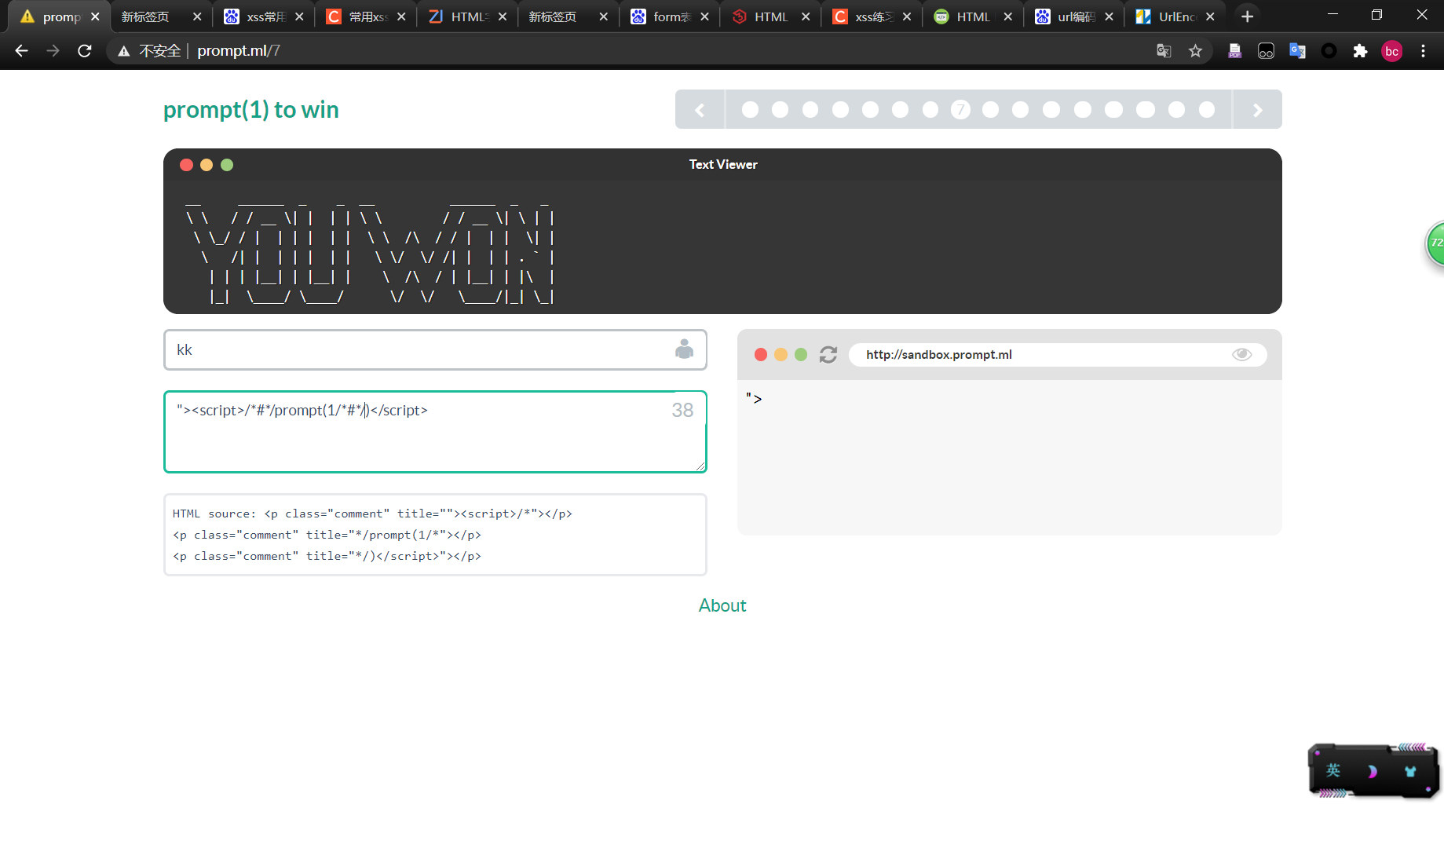Click the payload textarea with script input
This screenshot has width=1444, height=848.
coord(435,432)
